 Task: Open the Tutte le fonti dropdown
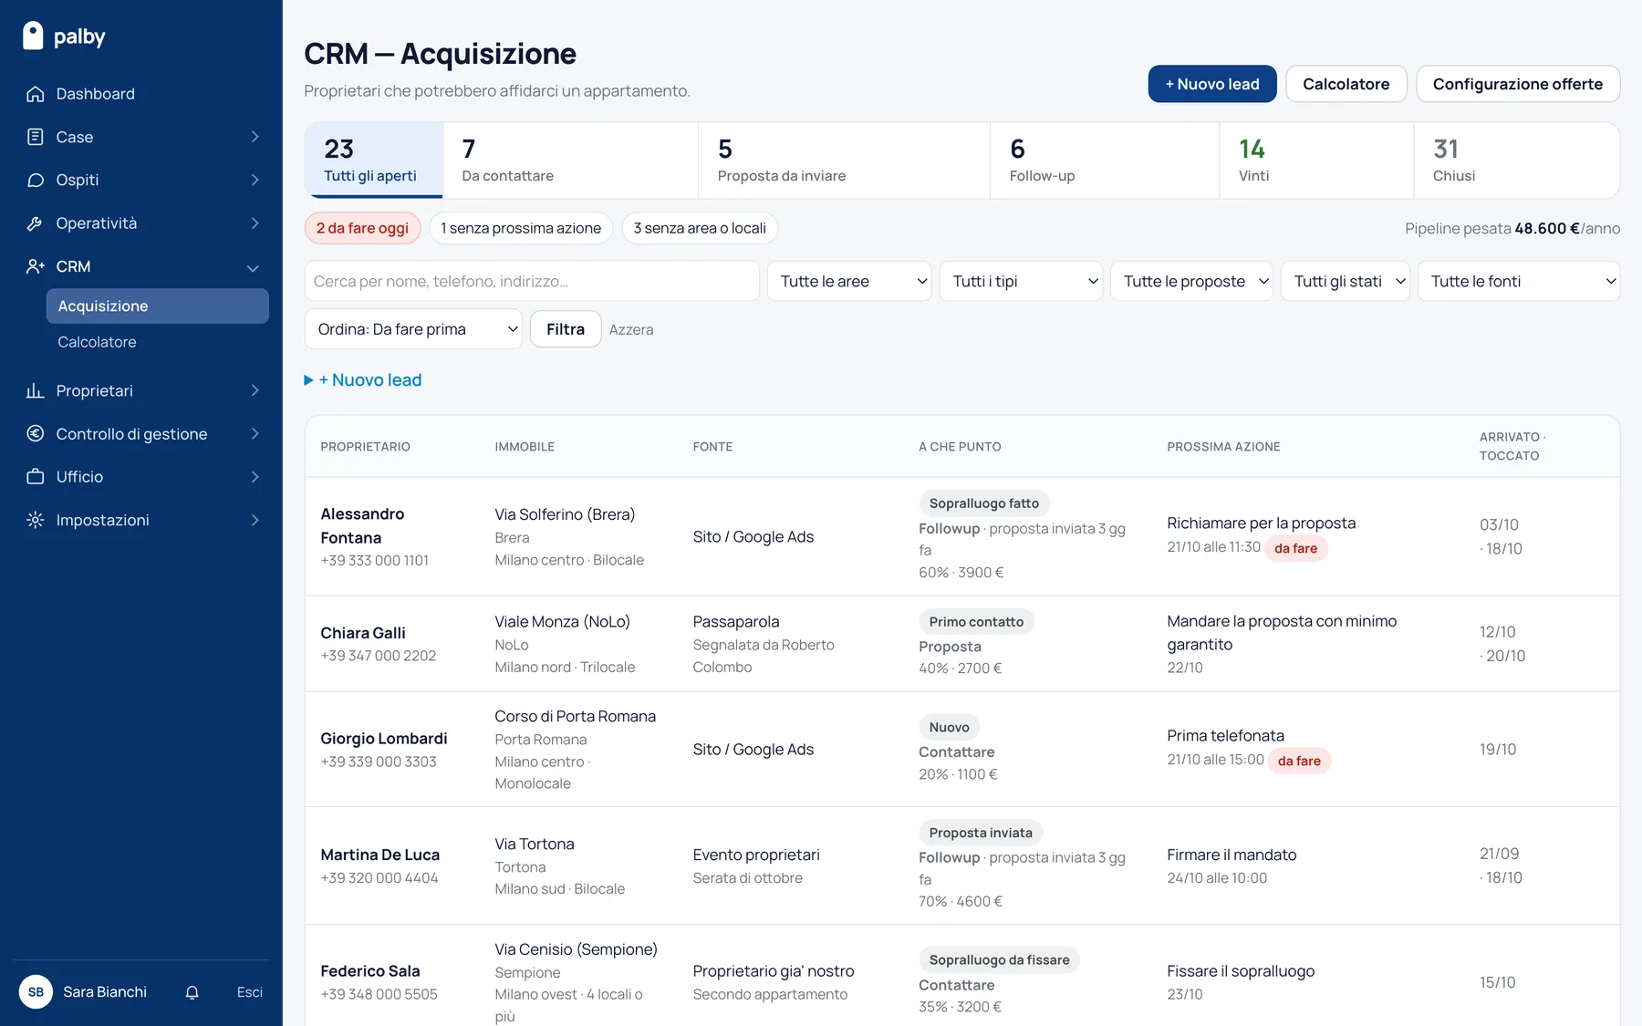coord(1519,281)
